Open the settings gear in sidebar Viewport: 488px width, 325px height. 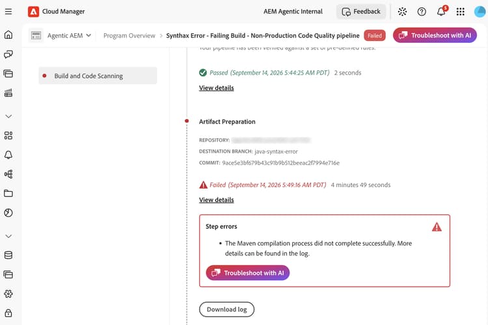pos(8,294)
